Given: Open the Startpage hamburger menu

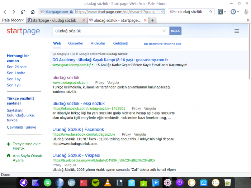Looking at the screenshot, I should 237,31.
